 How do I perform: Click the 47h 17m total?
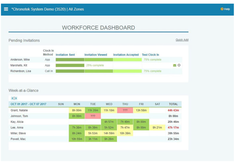tap(173, 128)
